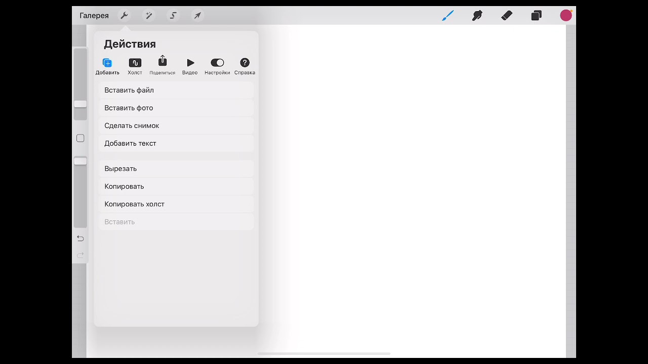Tap the redo arrow in sidebar
Screen dimensions: 648x364
click(80, 255)
